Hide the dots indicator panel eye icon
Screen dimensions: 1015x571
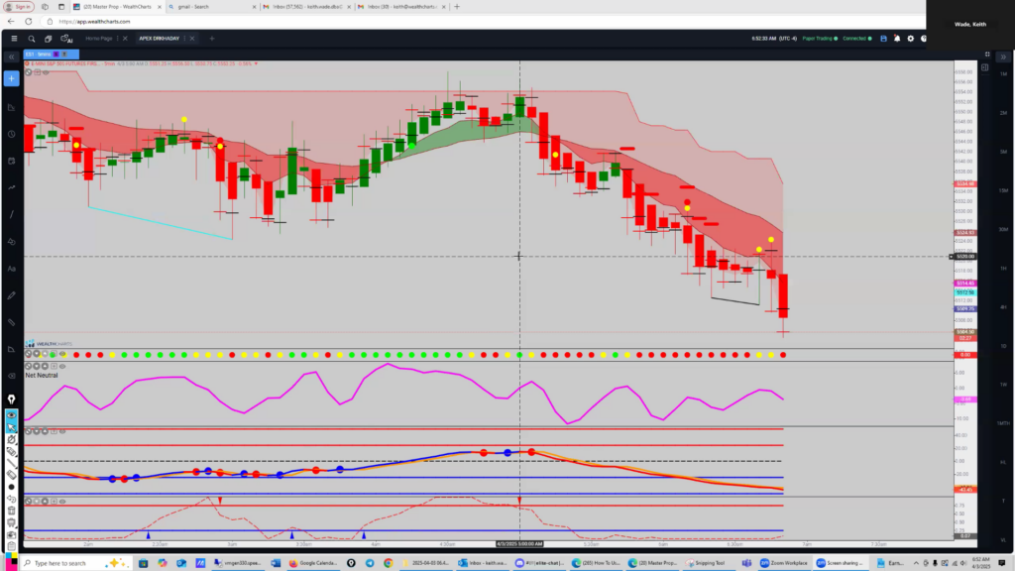(62, 354)
